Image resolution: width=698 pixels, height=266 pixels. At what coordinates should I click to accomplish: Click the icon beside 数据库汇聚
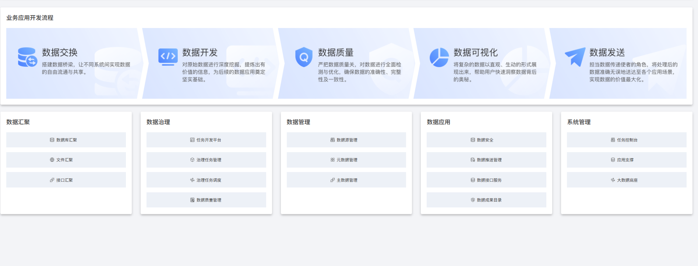[52, 140]
